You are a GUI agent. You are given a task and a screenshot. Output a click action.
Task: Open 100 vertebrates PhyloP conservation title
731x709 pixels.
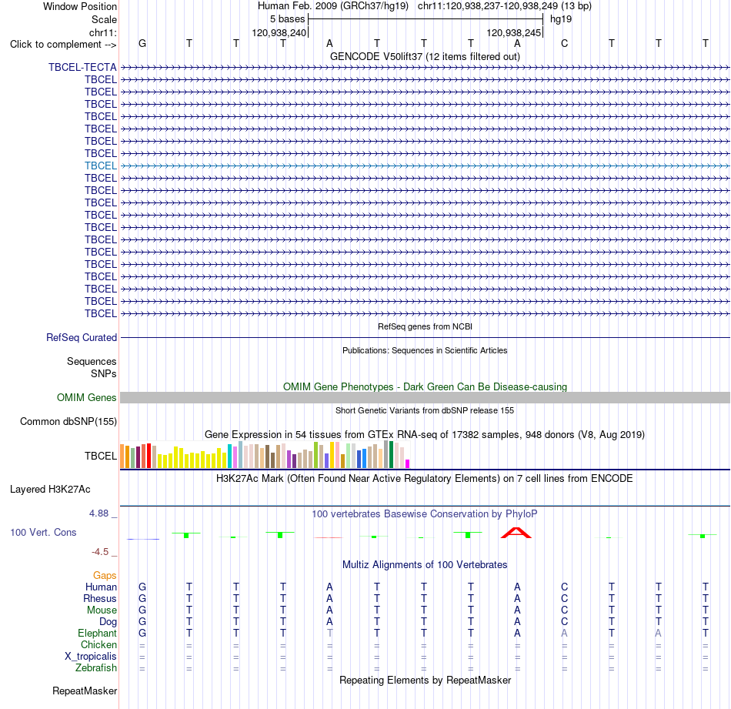(425, 514)
